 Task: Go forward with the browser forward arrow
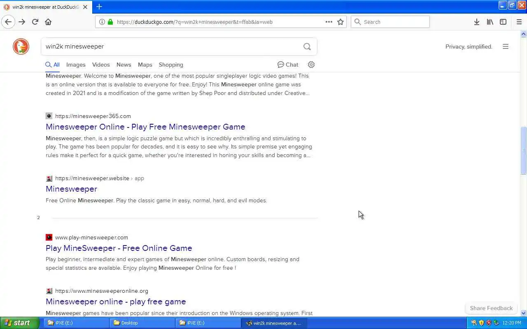coord(22,22)
